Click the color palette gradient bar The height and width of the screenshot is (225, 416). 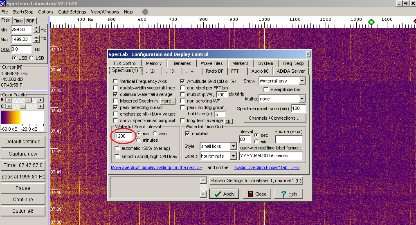[22, 118]
